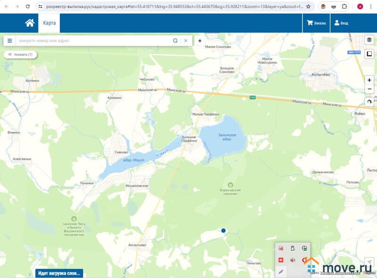Open the hamburger menu in search bar
The height and width of the screenshot is (278, 377).
(9, 41)
